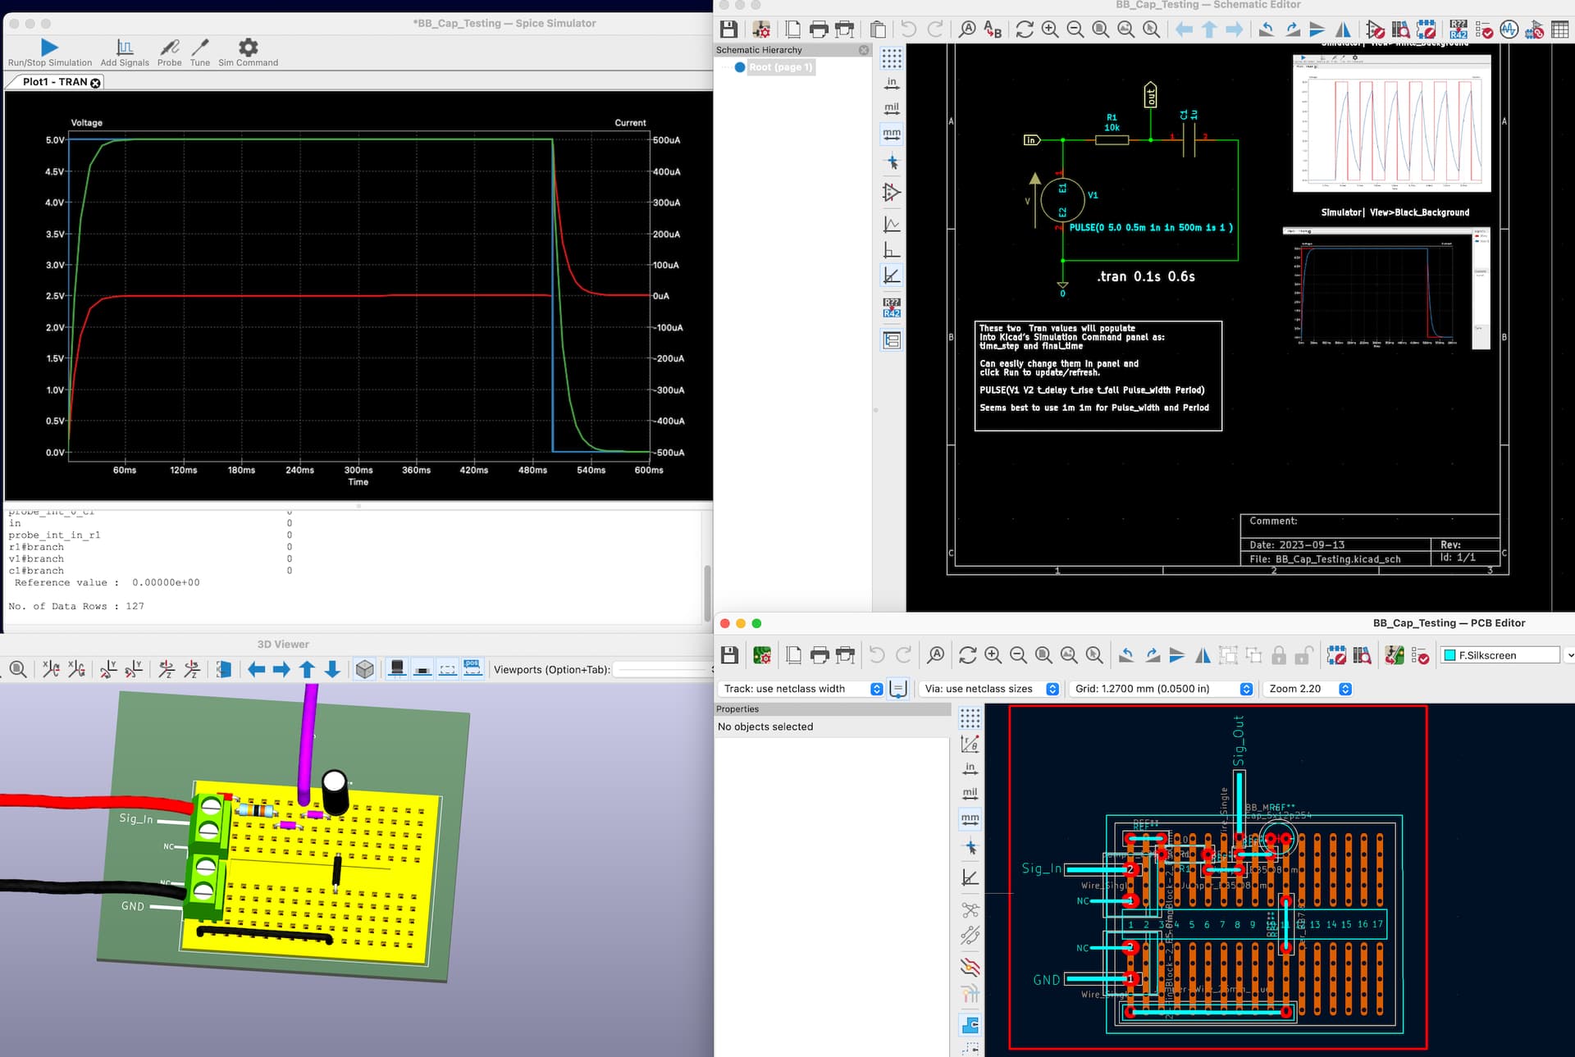The image size is (1575, 1057).
Task: Select the Plot1 - TRAN tab
Action: (x=54, y=82)
